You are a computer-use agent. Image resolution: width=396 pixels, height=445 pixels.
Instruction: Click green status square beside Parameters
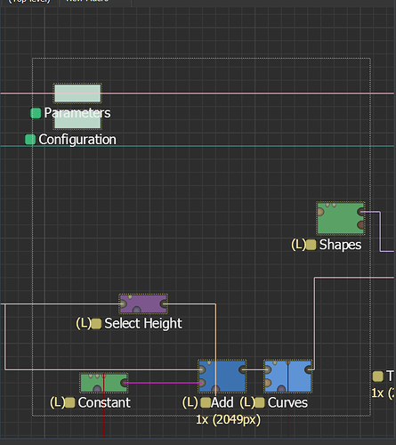point(36,113)
